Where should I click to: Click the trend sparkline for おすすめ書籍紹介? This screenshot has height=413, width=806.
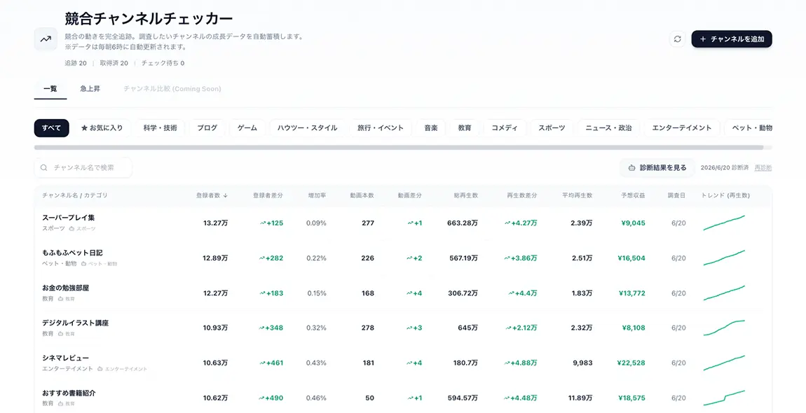click(x=724, y=398)
